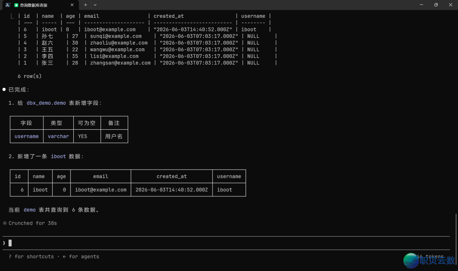458x271 pixels.
Task: Click '用户名' remark cell
Action: point(114,137)
